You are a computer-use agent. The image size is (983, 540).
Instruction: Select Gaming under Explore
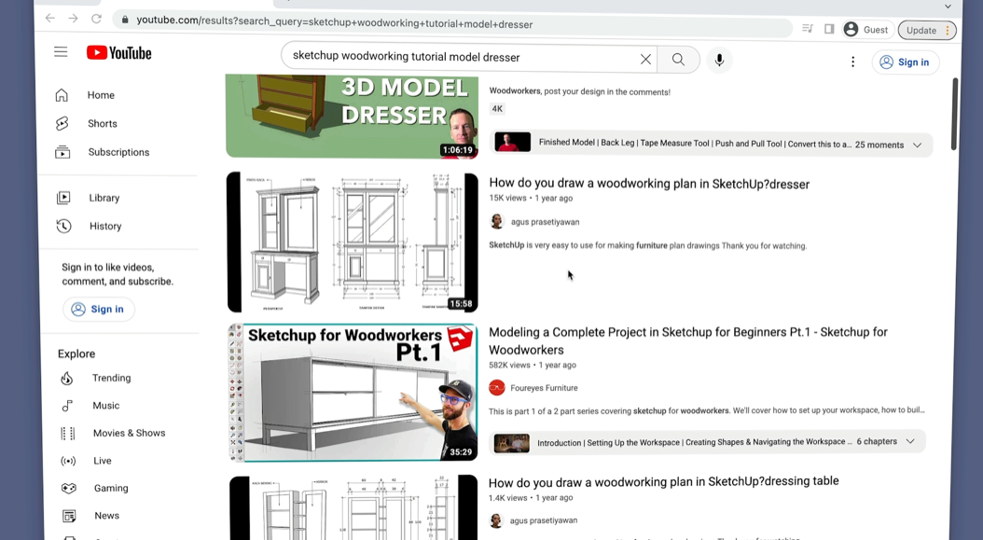pos(111,488)
